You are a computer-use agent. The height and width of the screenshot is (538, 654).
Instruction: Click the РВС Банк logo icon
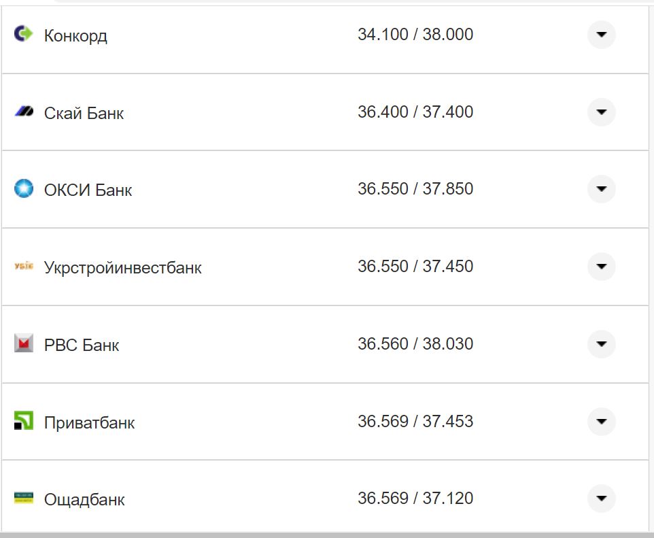click(x=24, y=343)
